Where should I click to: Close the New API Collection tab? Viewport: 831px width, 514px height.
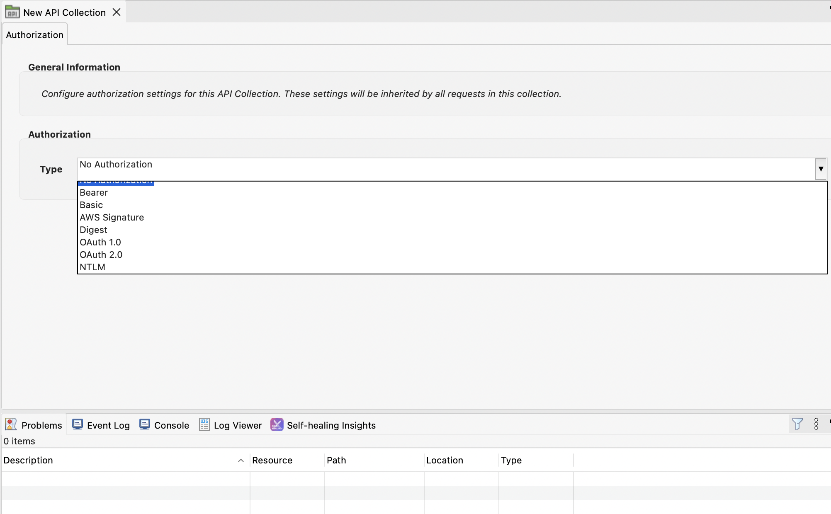[x=117, y=12]
